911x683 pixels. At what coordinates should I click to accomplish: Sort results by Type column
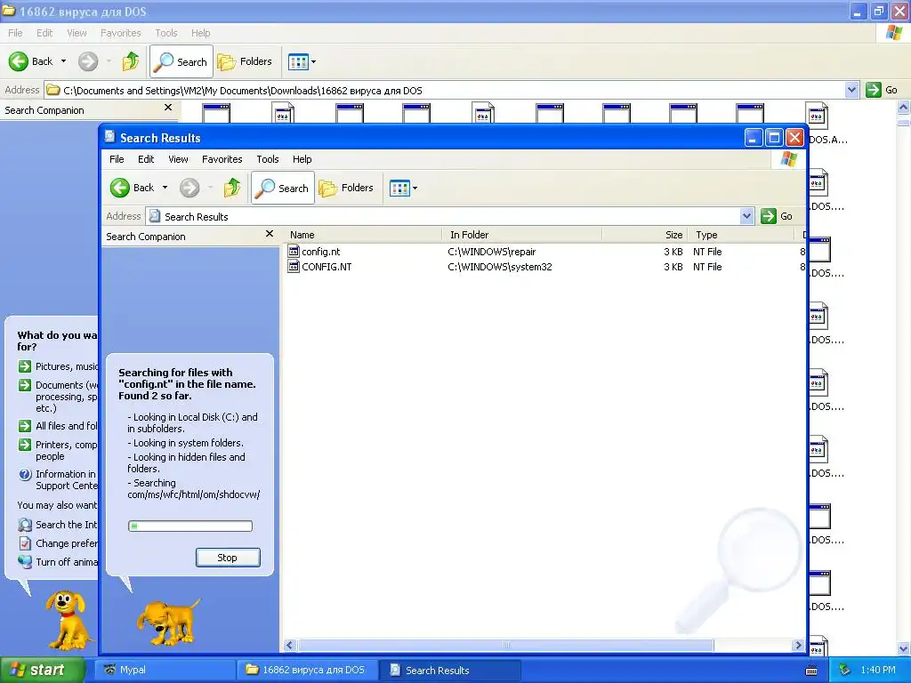coord(741,235)
